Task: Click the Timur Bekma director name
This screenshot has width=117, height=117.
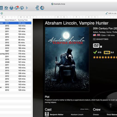Action: point(112,114)
